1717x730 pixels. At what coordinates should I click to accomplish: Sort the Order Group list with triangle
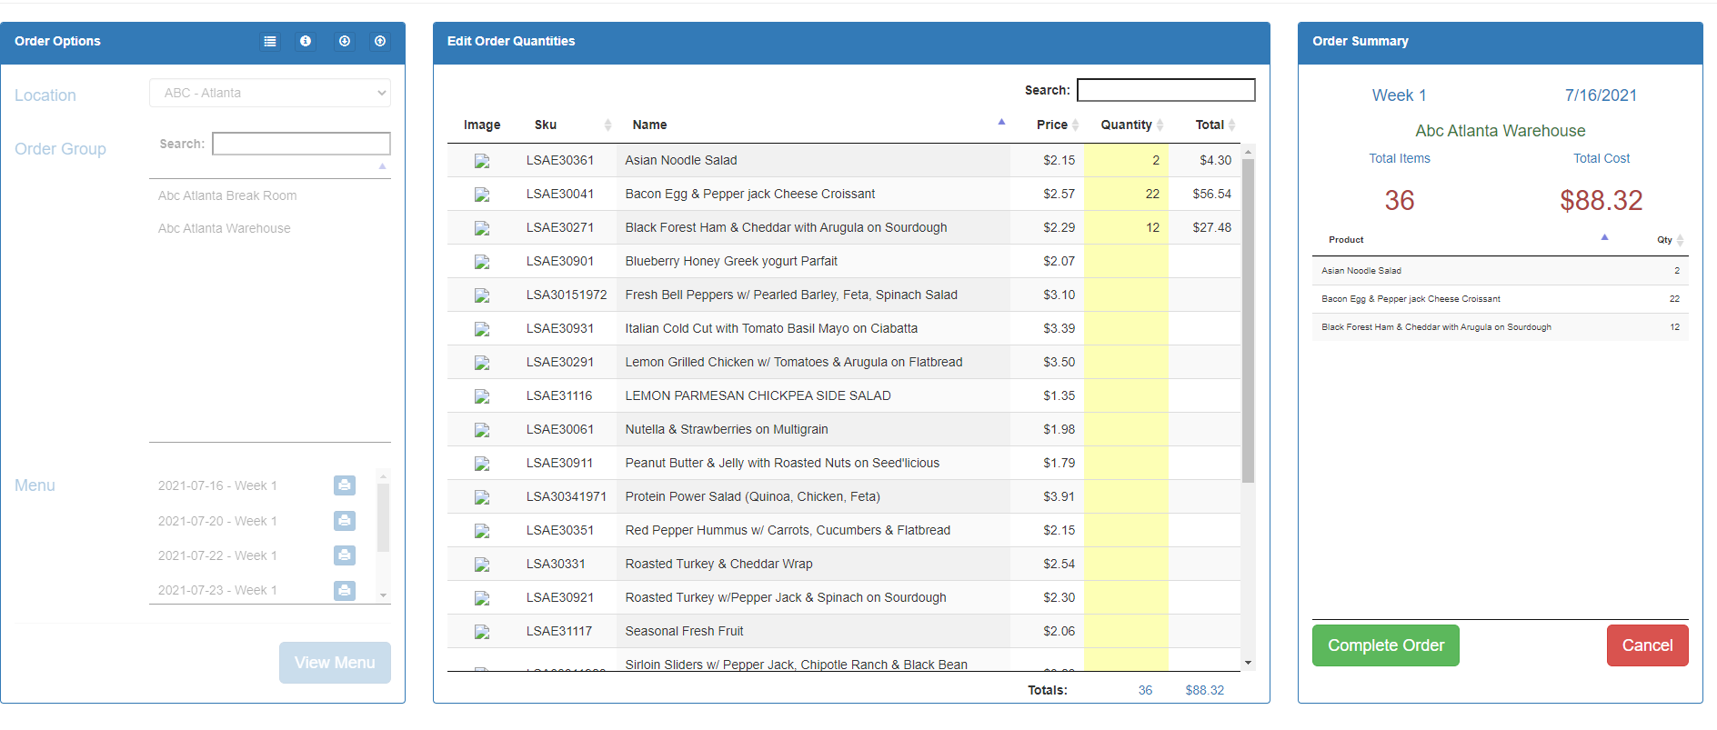(x=383, y=166)
